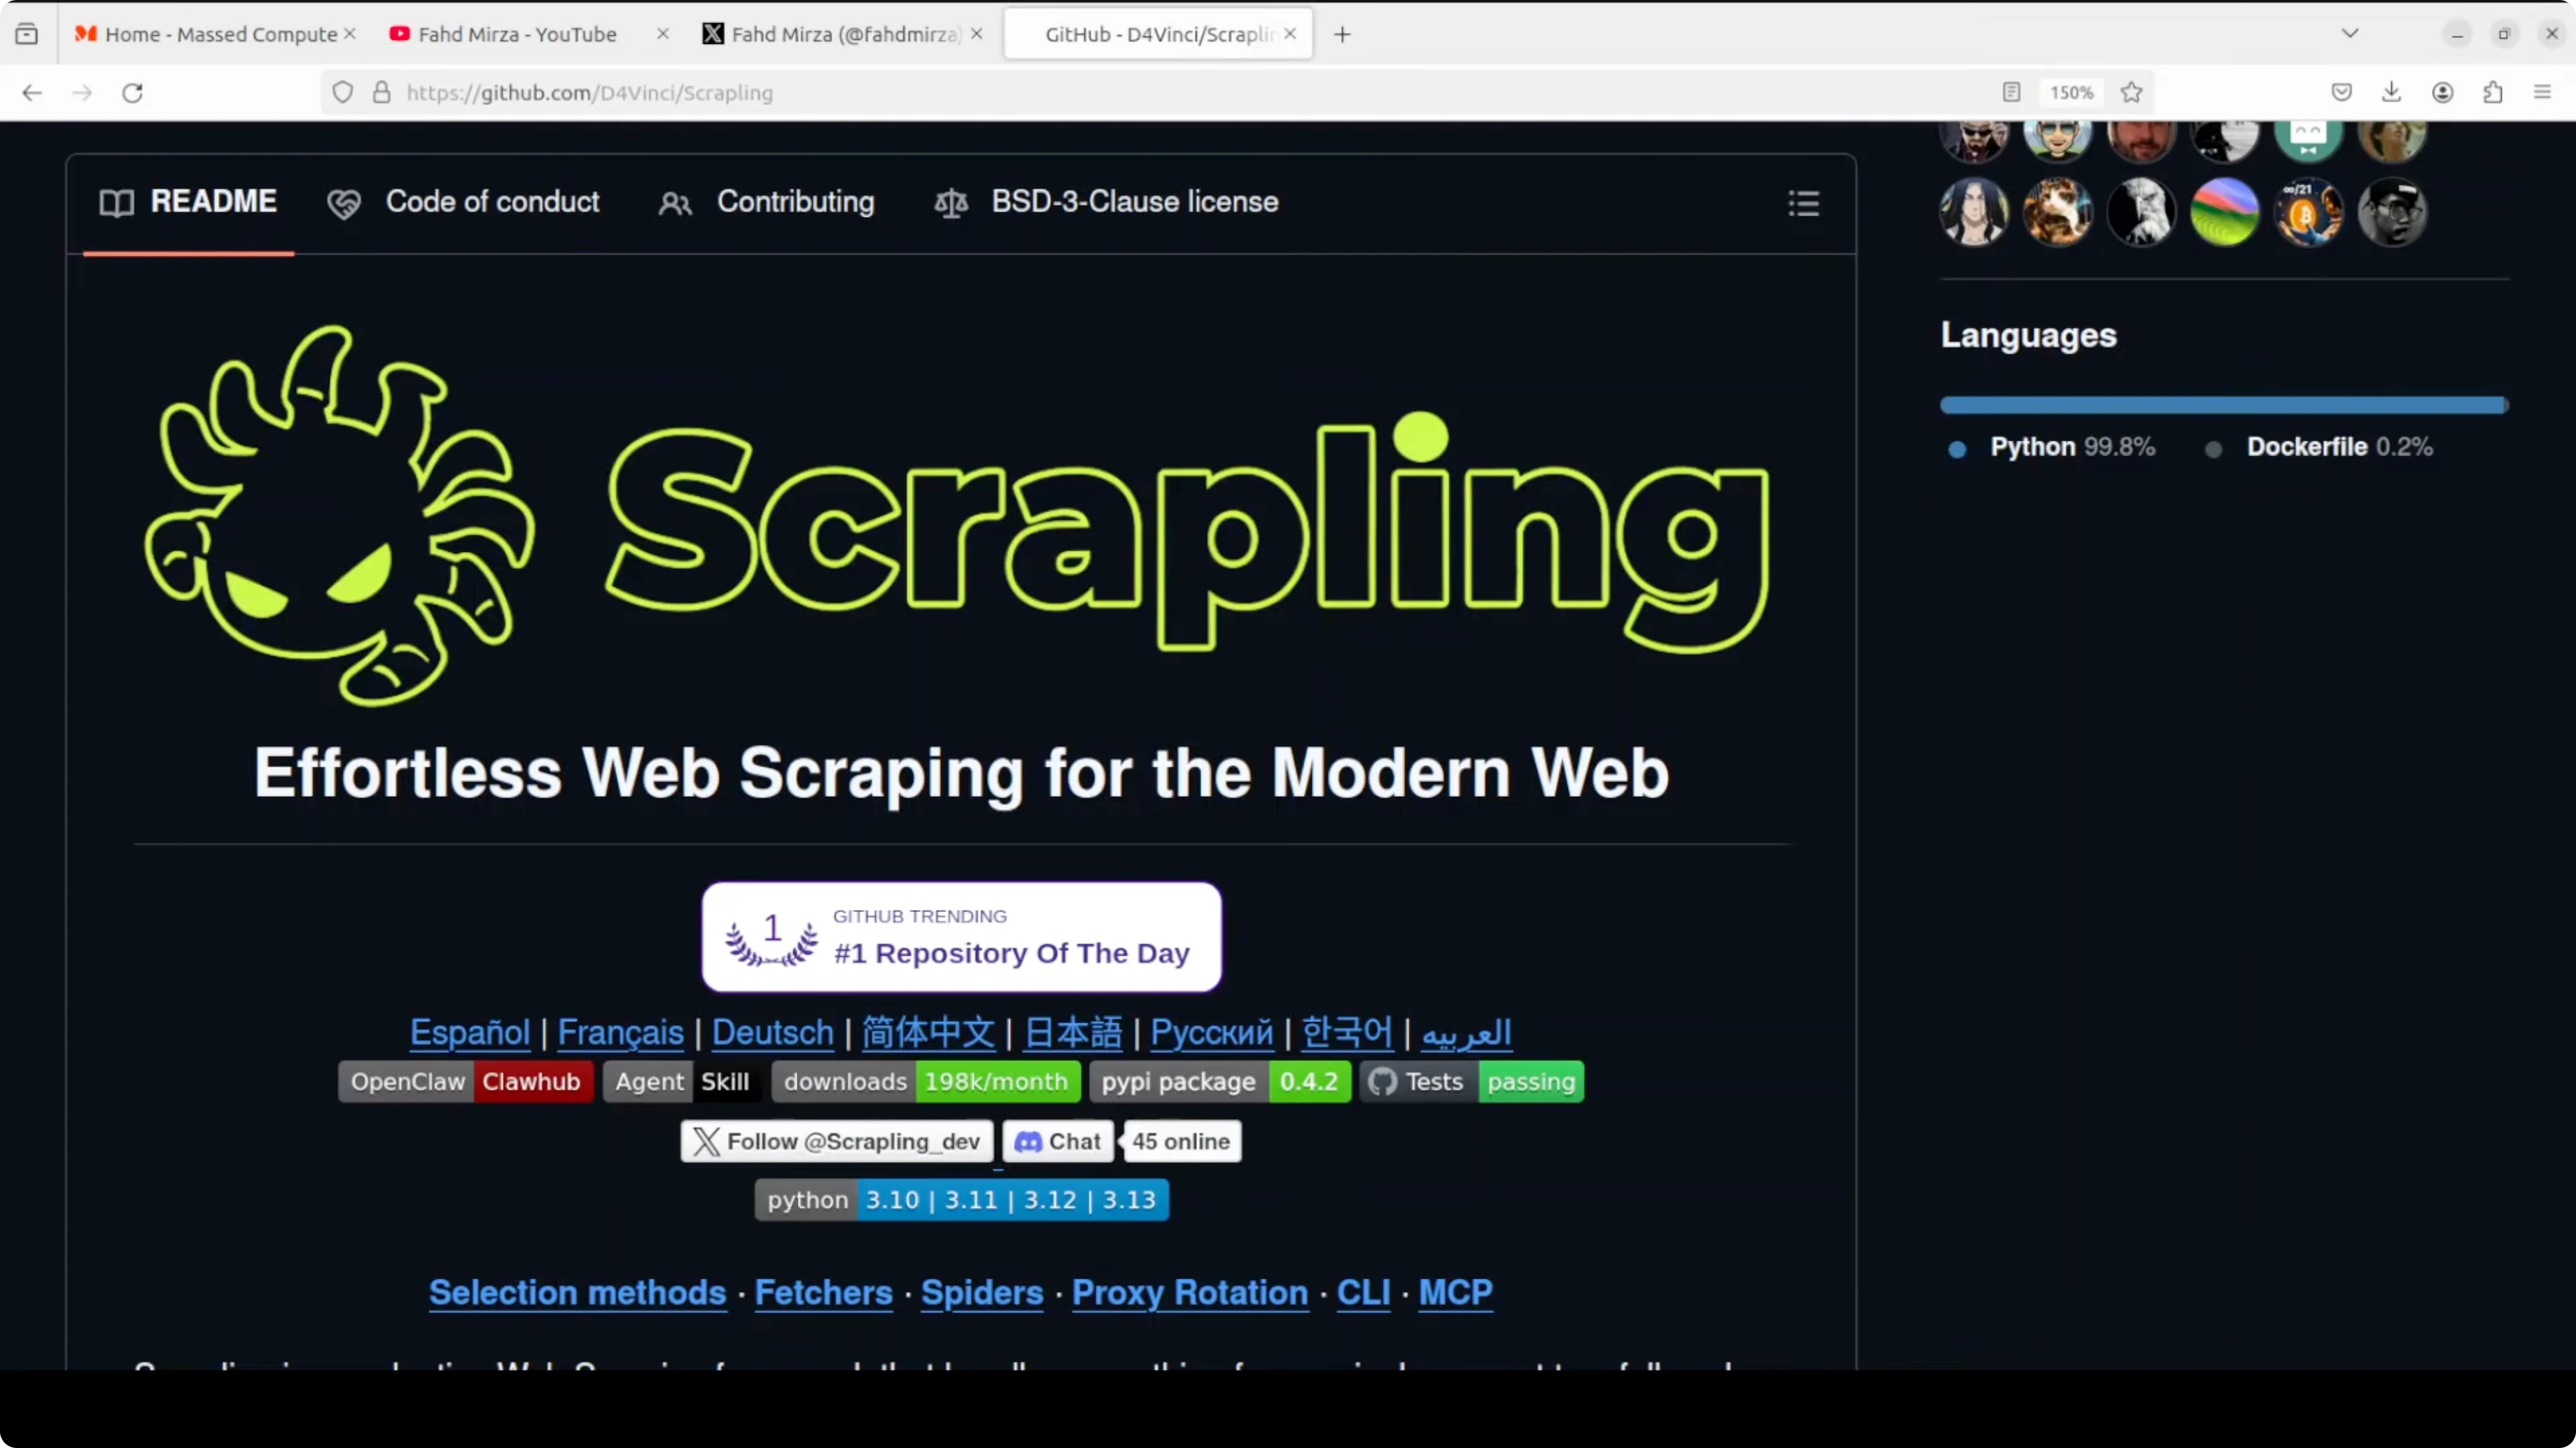Toggle tracking protection shield icon

(x=343, y=92)
